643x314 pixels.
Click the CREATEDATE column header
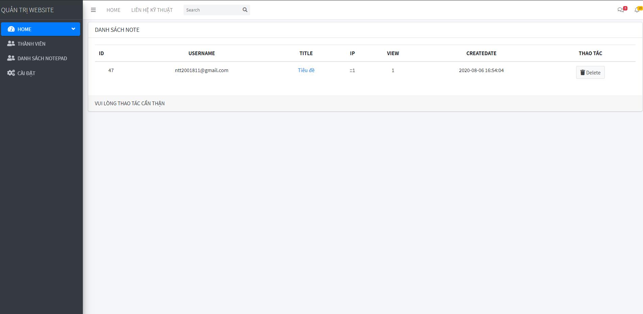481,53
